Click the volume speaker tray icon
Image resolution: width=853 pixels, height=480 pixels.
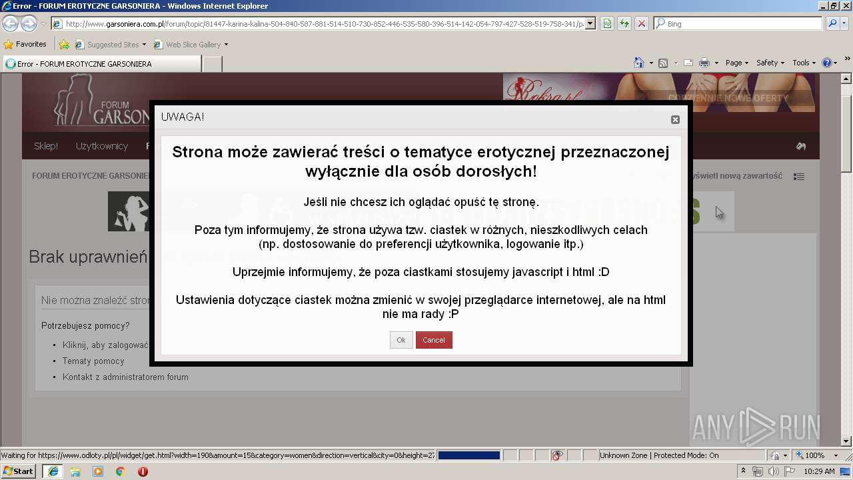(x=773, y=471)
